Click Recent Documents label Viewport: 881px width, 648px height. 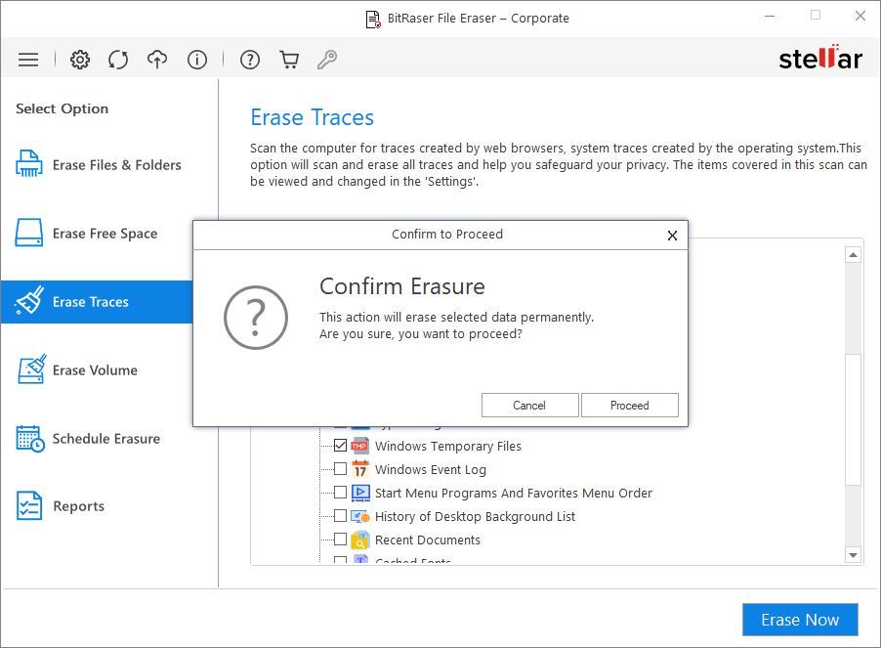tap(428, 540)
